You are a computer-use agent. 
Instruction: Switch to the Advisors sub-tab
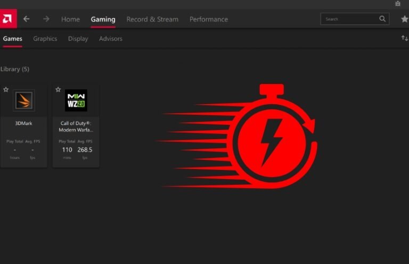point(111,39)
